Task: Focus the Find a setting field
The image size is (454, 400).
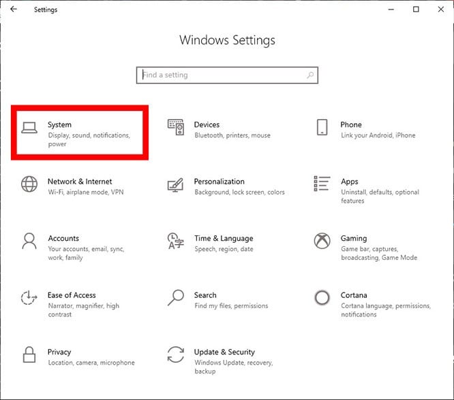Action: pos(227,75)
